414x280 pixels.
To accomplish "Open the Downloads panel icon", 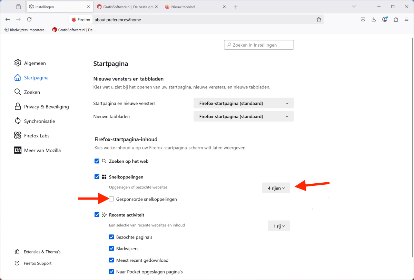I will pyautogui.click(x=374, y=20).
